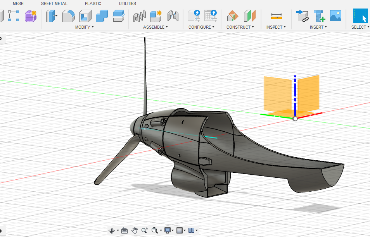
Task: Click the Look At icon
Action: (x=124, y=230)
